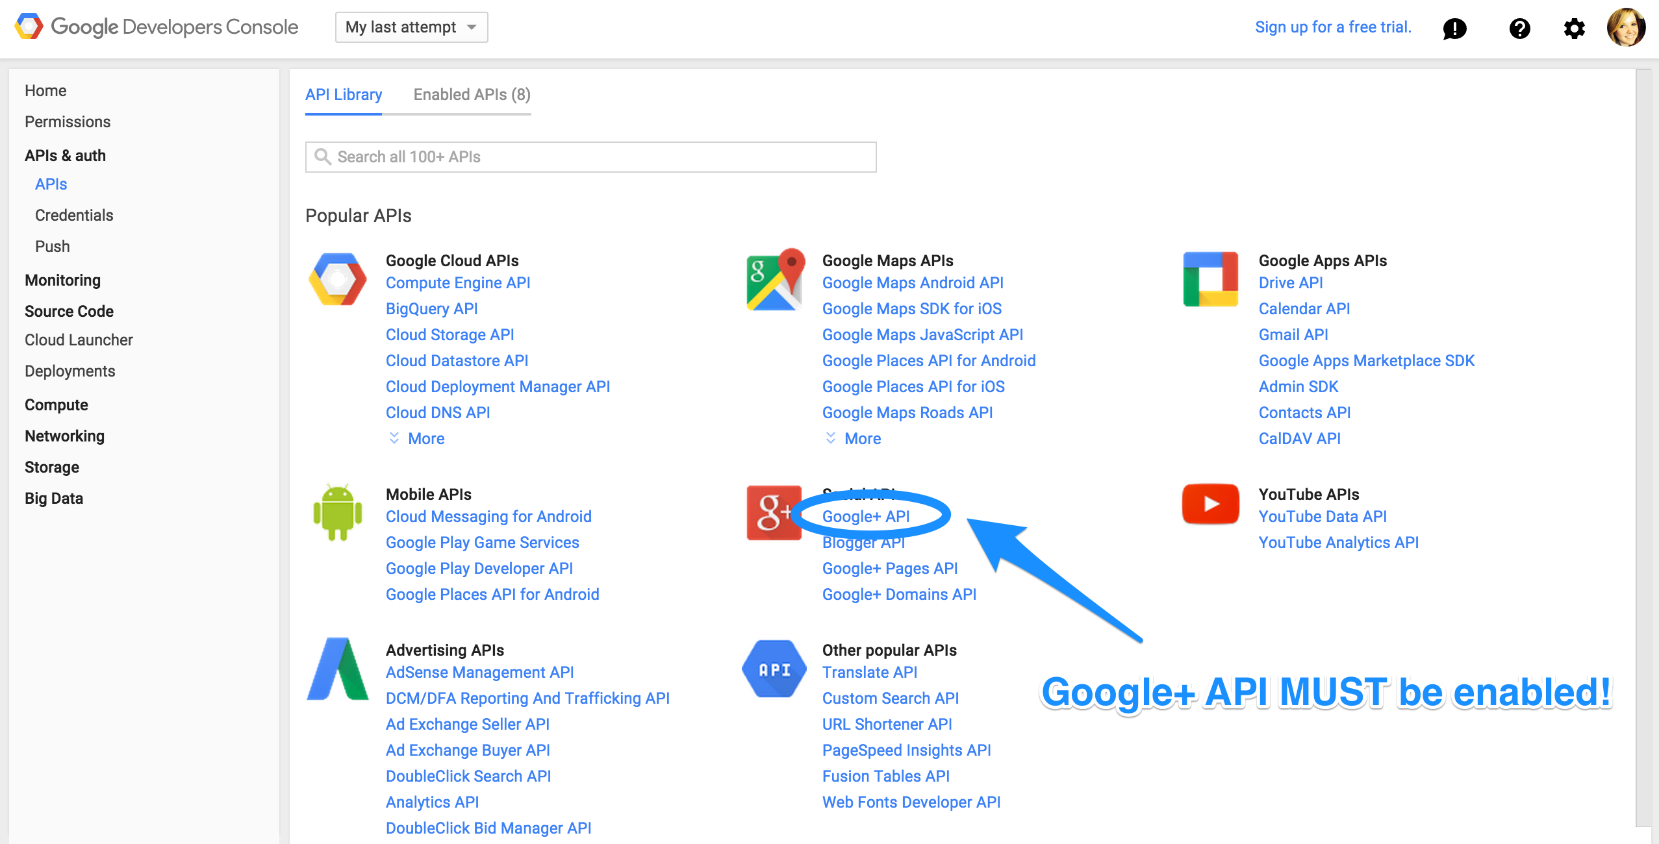Screen dimensions: 1659x844
Task: Open CalDAV API link
Action: coord(1300,438)
